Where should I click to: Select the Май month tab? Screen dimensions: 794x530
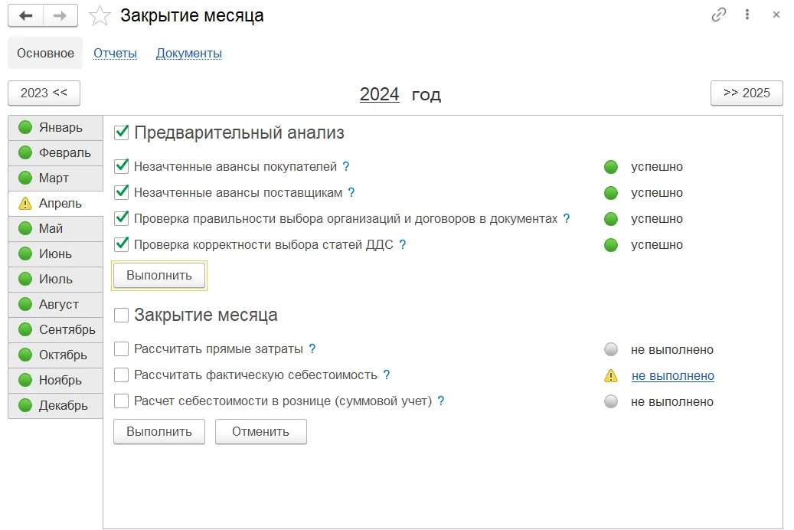click(x=56, y=229)
